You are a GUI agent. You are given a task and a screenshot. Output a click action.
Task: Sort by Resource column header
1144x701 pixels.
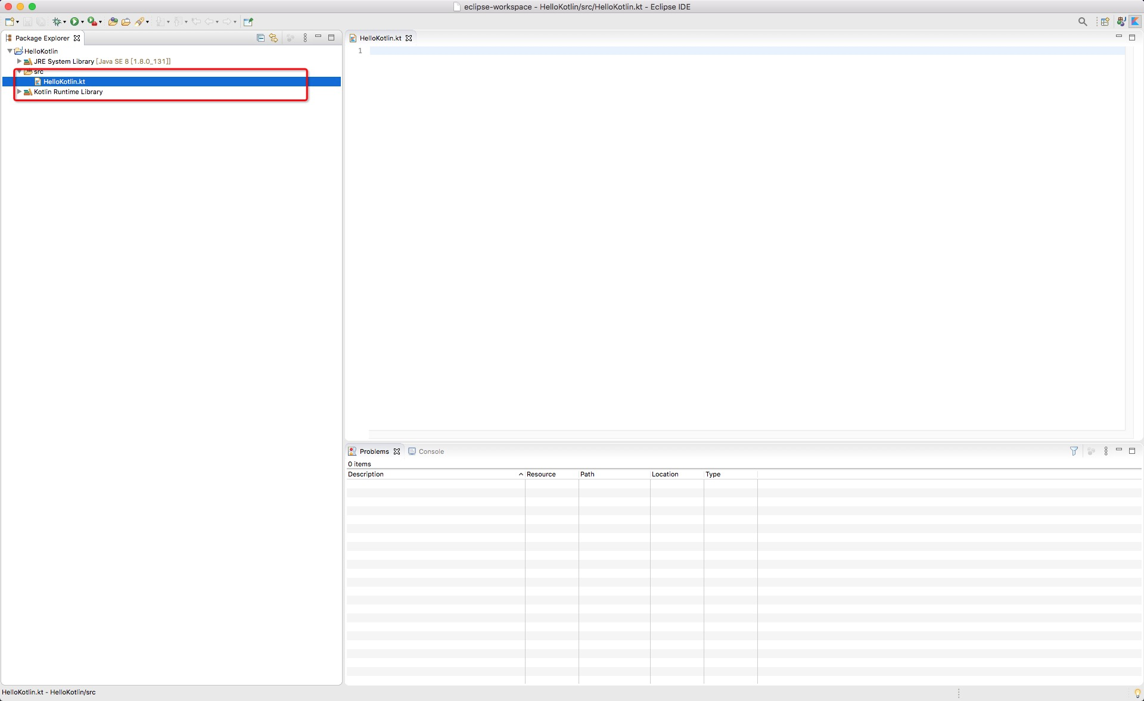point(552,474)
